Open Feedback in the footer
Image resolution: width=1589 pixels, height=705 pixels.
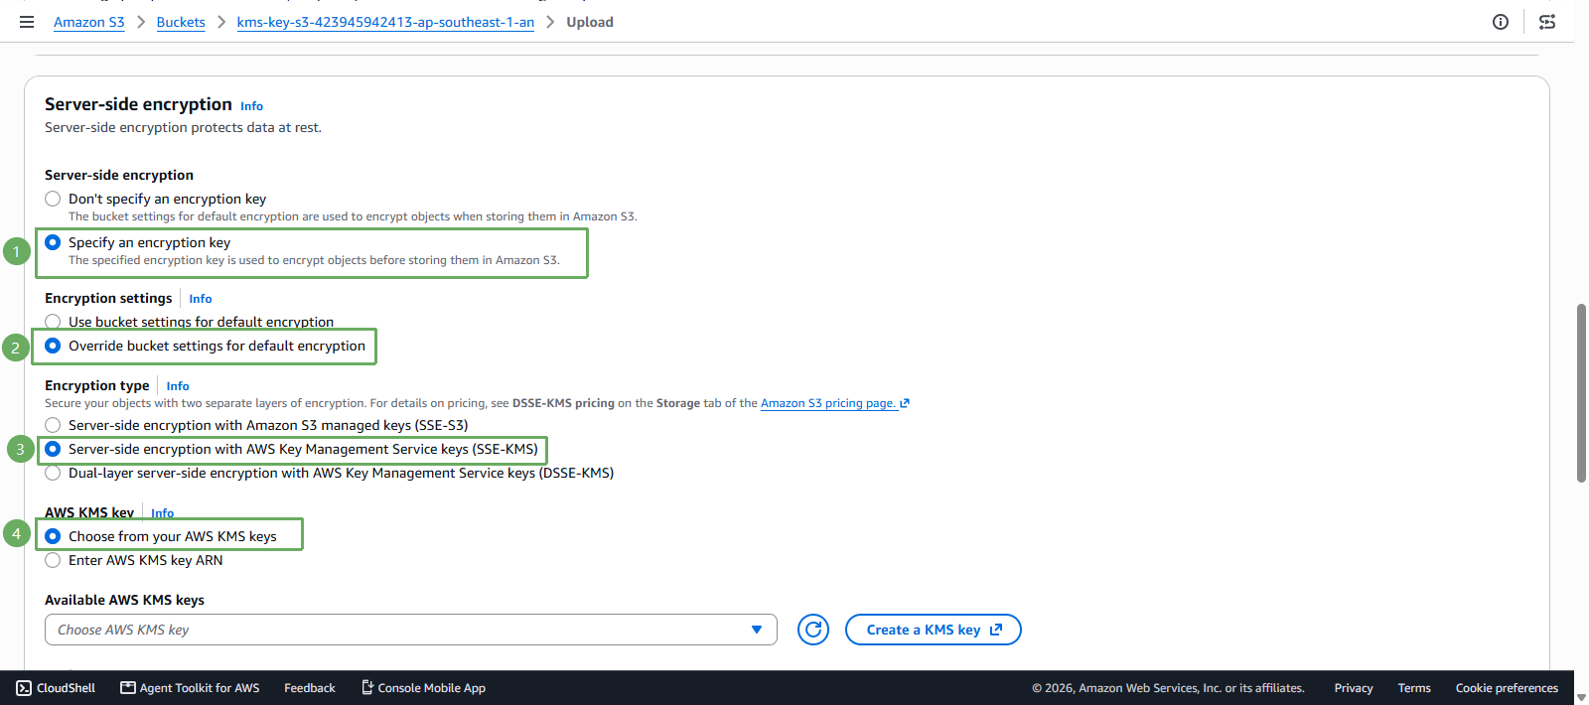310,688
